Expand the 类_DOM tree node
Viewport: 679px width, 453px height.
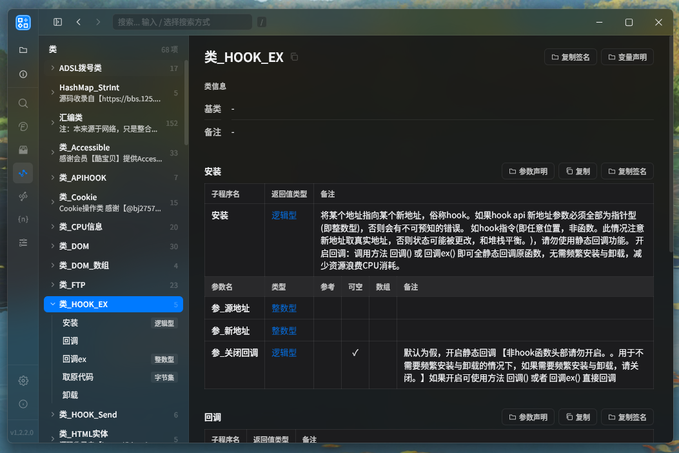click(x=52, y=247)
